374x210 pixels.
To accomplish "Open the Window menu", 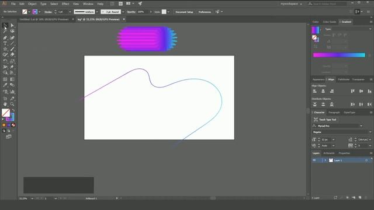I will (88, 4).
